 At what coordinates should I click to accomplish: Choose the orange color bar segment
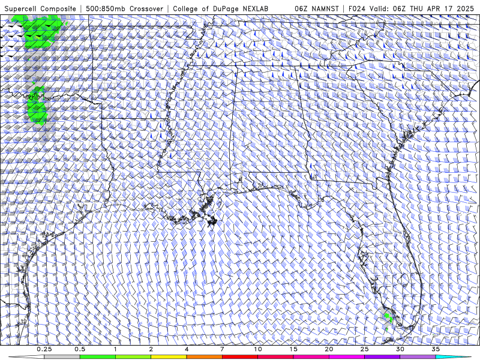pyautogui.click(x=204, y=357)
